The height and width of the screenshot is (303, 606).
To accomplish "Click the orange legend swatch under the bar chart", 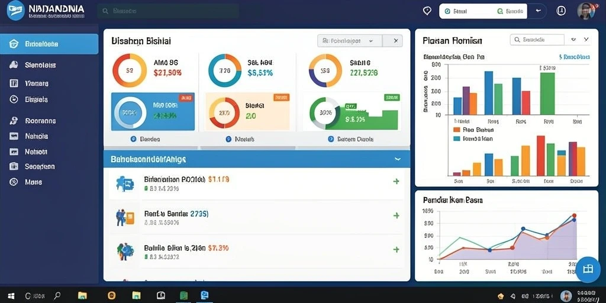I will pyautogui.click(x=456, y=130).
